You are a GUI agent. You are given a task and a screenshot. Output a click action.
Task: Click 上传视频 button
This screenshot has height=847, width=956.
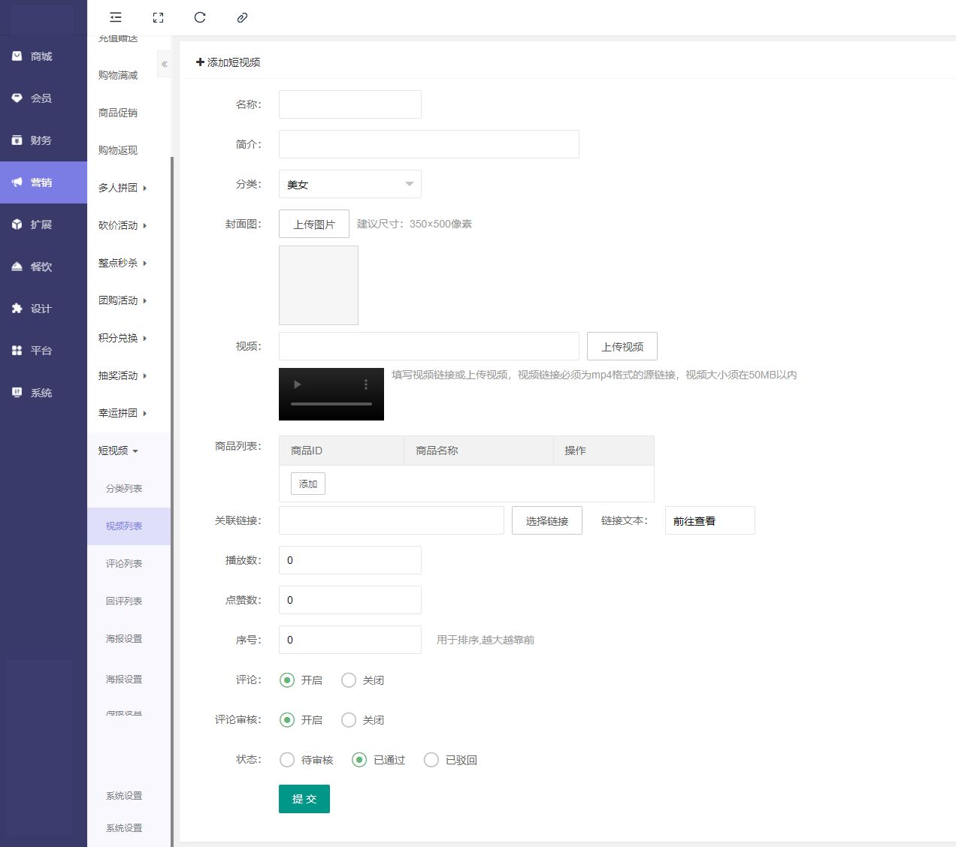[x=622, y=346]
